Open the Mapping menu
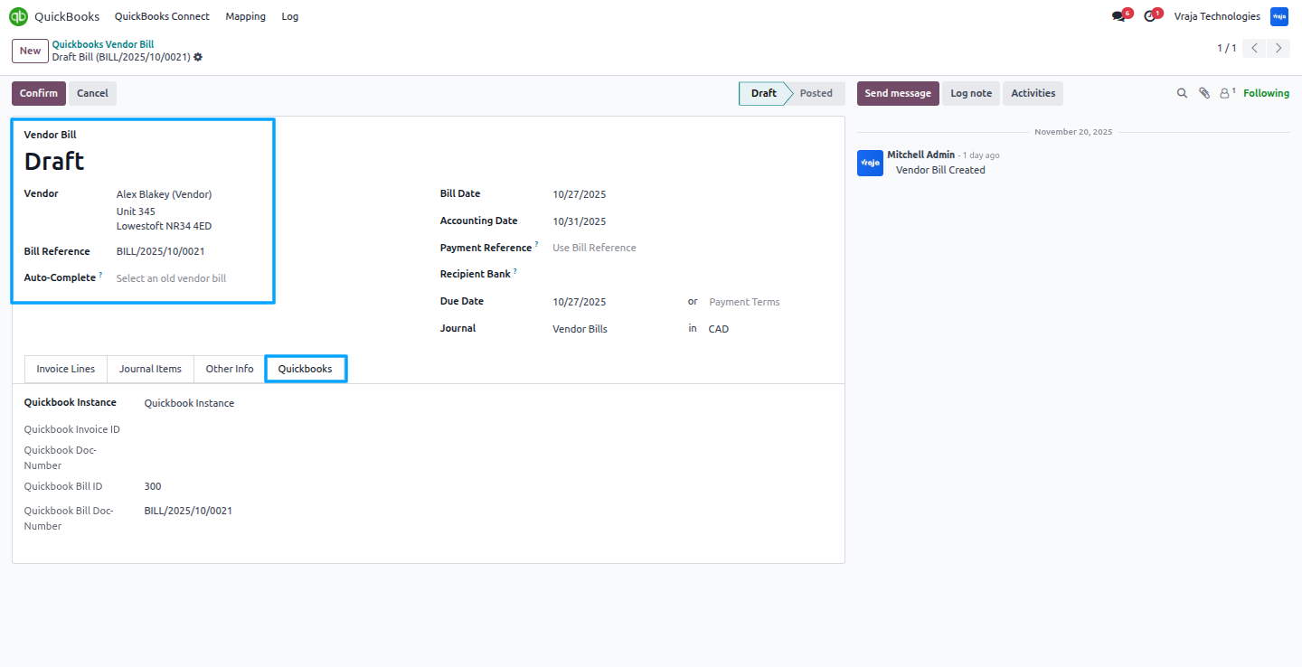 [x=246, y=16]
